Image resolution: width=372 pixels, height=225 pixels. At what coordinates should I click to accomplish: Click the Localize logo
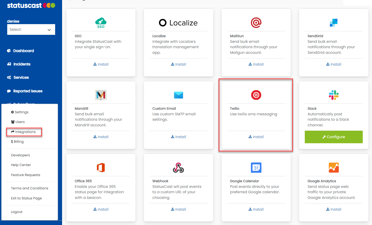pos(178,23)
